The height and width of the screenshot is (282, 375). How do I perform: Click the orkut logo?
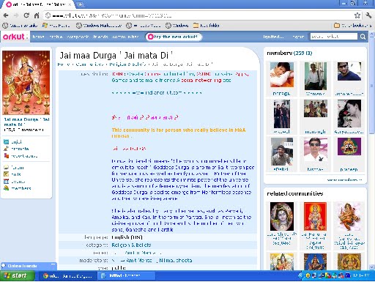point(14,37)
